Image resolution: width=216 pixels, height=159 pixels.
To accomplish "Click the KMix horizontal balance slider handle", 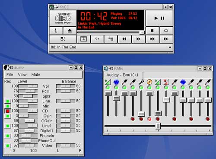I will [x=158, y=126].
